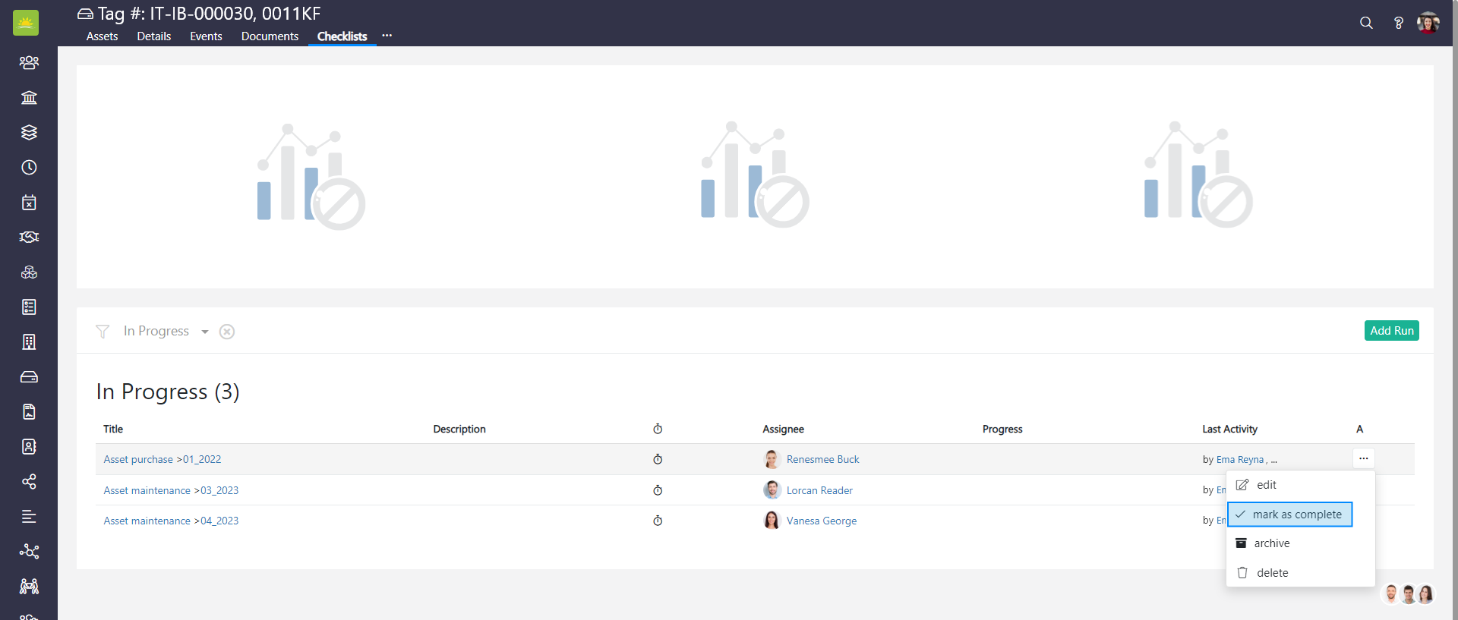Open the clock icon in left sidebar
This screenshot has width=1458, height=620.
coord(29,168)
